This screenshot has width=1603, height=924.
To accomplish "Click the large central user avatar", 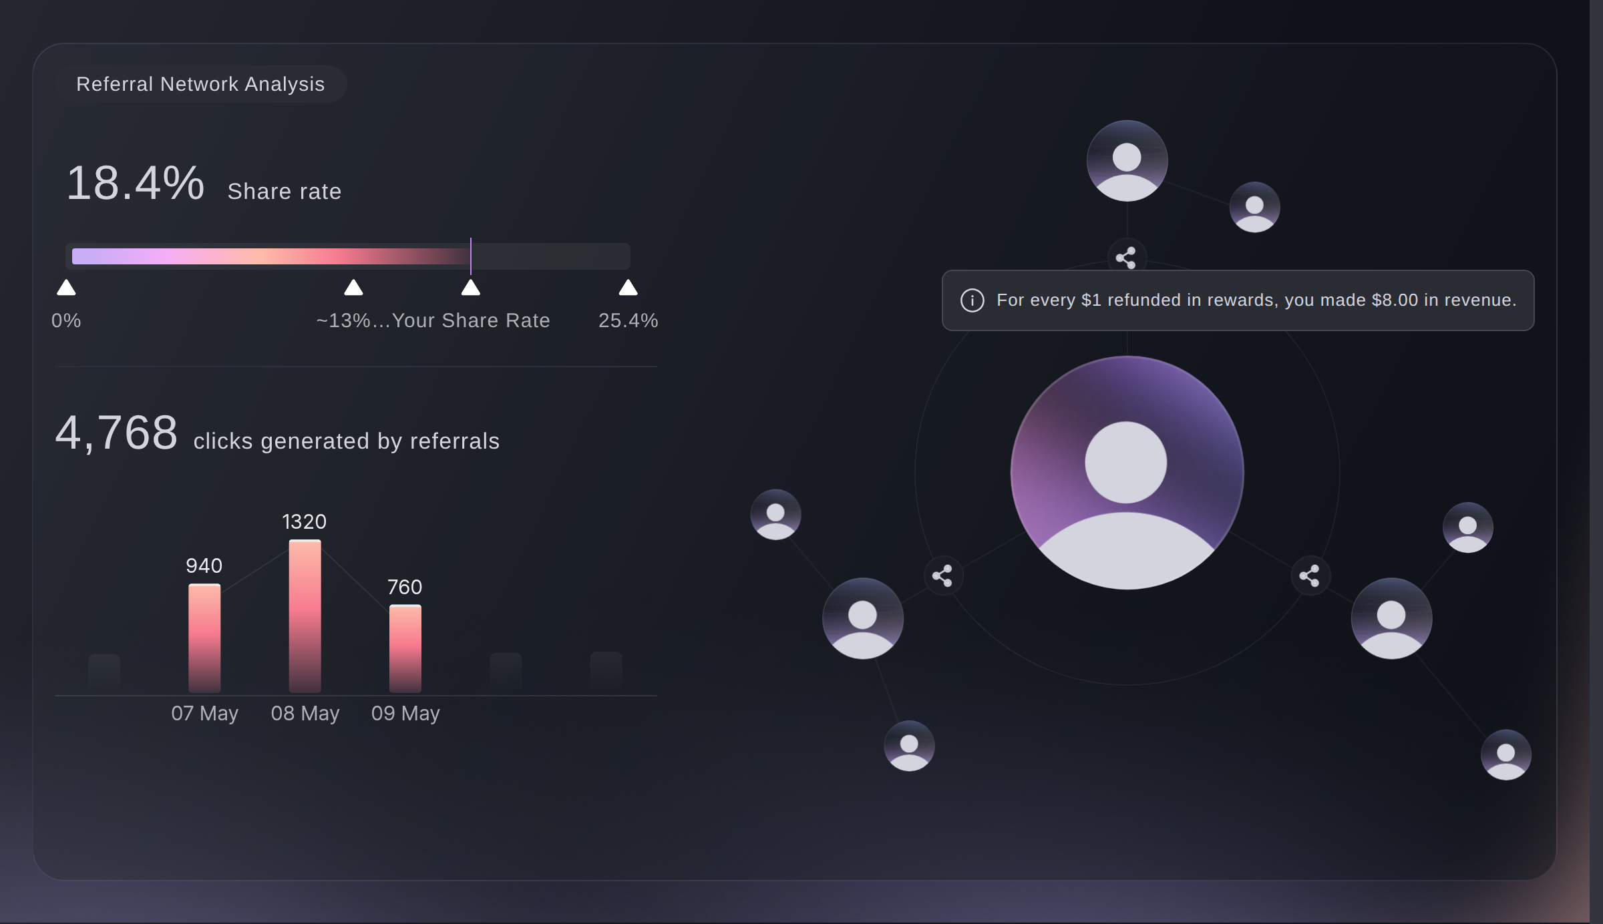I will tap(1127, 473).
